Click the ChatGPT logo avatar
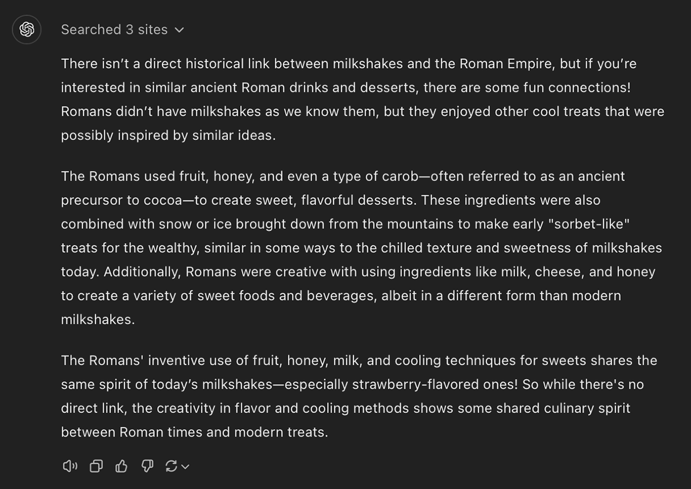Viewport: 691px width, 489px height. 27,29
